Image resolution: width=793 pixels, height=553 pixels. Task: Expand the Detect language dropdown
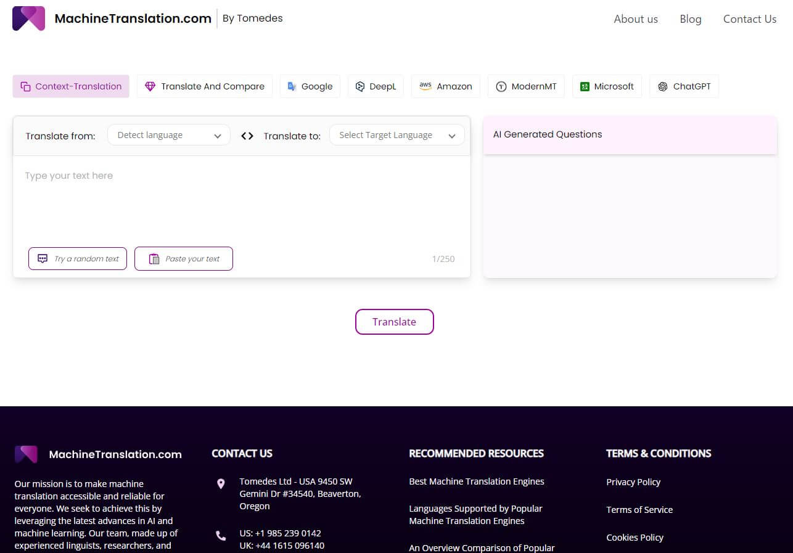point(168,135)
